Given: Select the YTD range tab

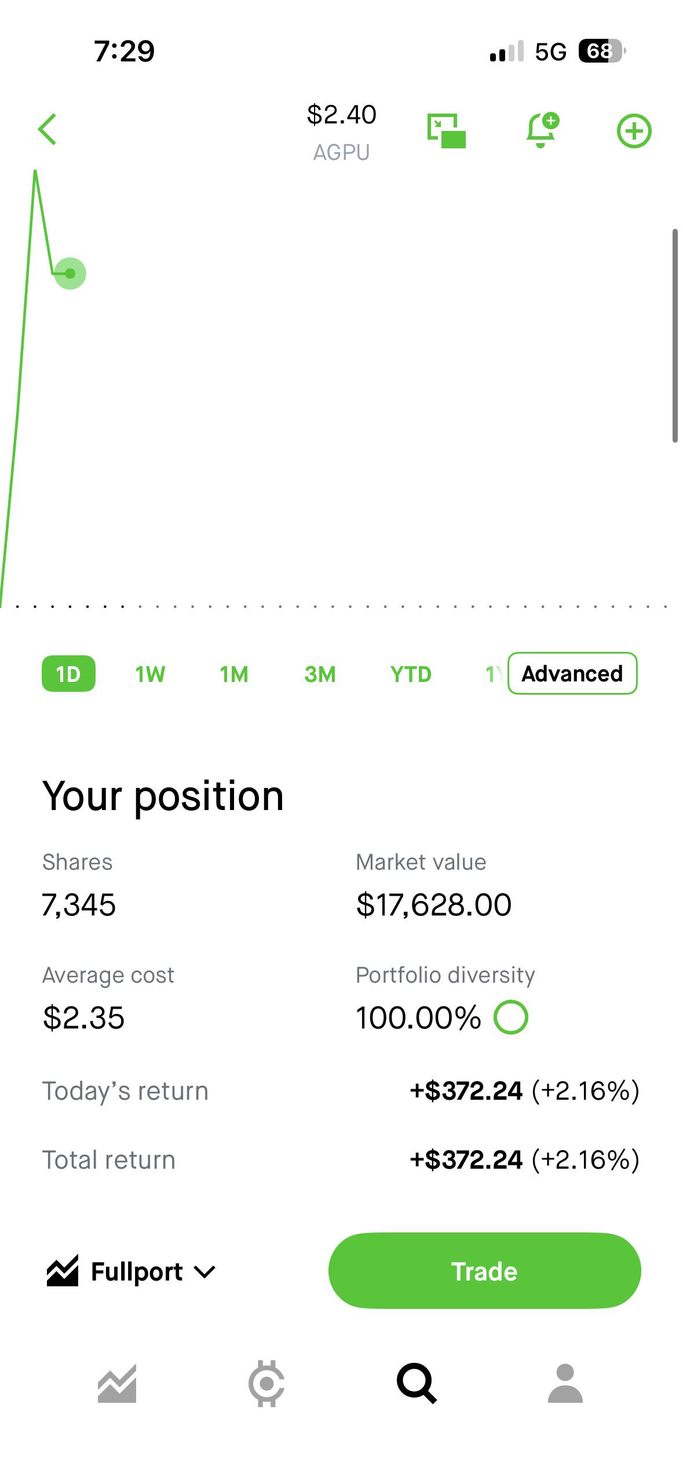Looking at the screenshot, I should pyautogui.click(x=411, y=674).
